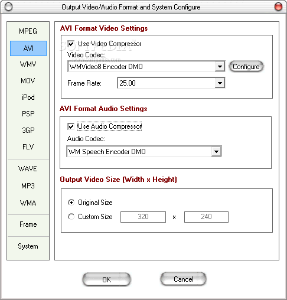Click the custom width field showing 320
287x300 pixels.
143,217
